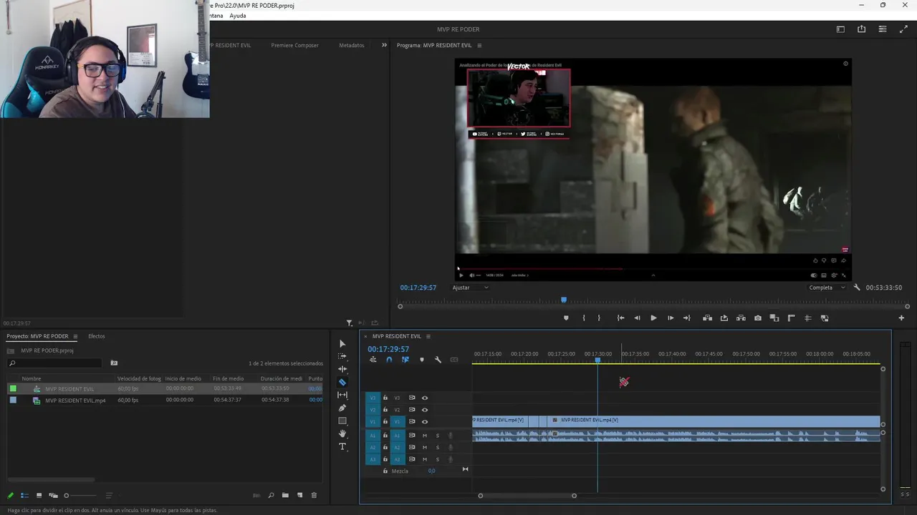
Task: Toggle timeline snapping magnet
Action: click(389, 360)
